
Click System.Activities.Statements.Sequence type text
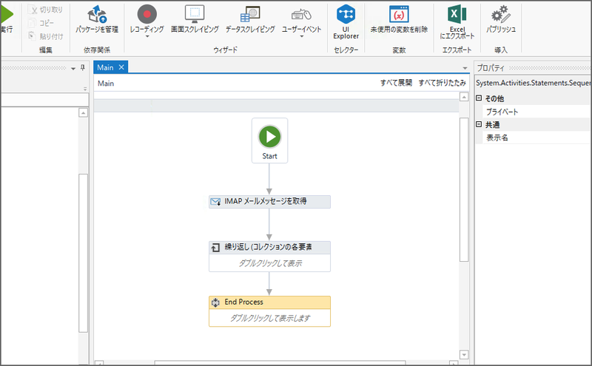533,83
